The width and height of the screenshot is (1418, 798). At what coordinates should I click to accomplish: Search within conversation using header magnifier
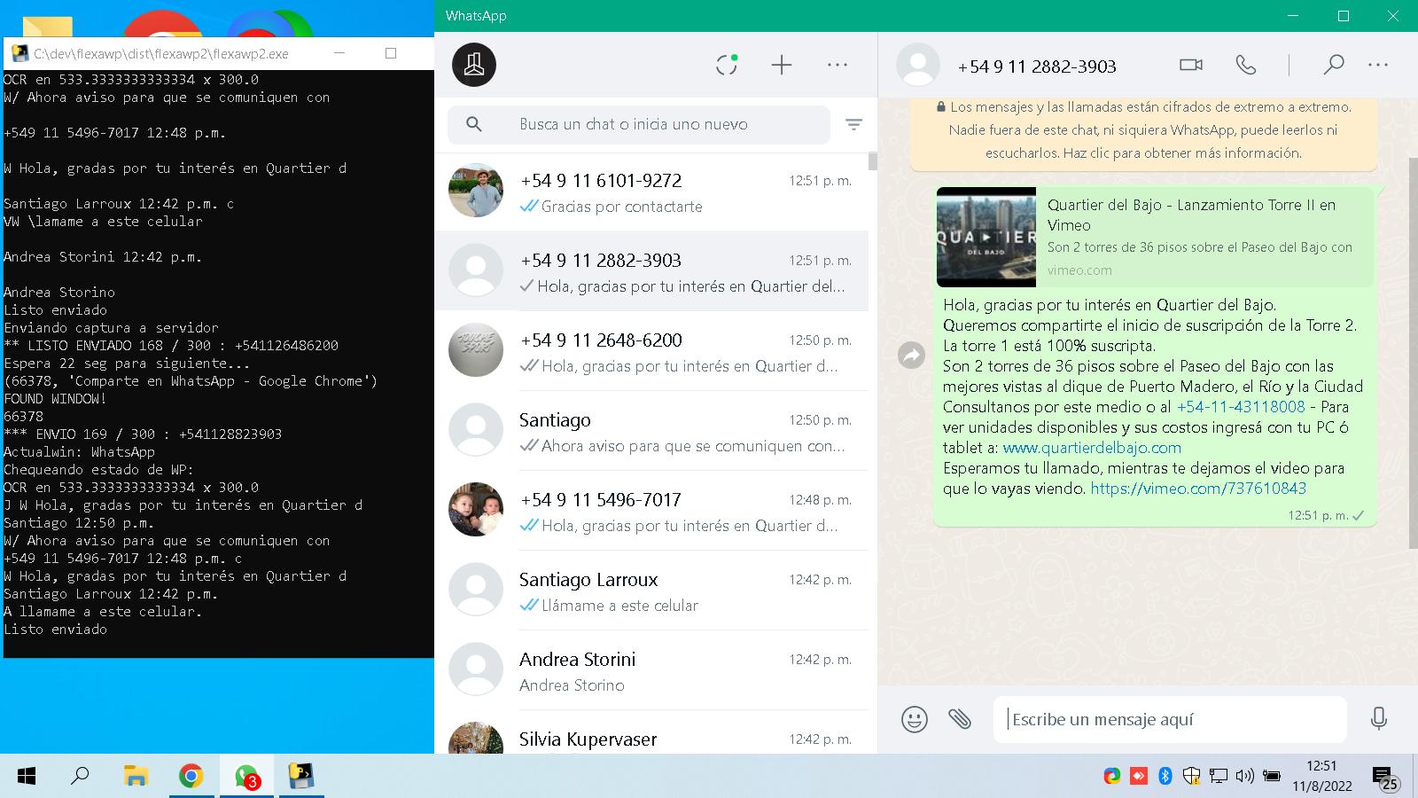click(1334, 65)
